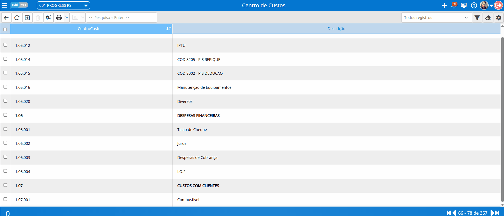Open grid settings gear icon
This screenshot has height=216, width=504.
pyautogui.click(x=499, y=18)
